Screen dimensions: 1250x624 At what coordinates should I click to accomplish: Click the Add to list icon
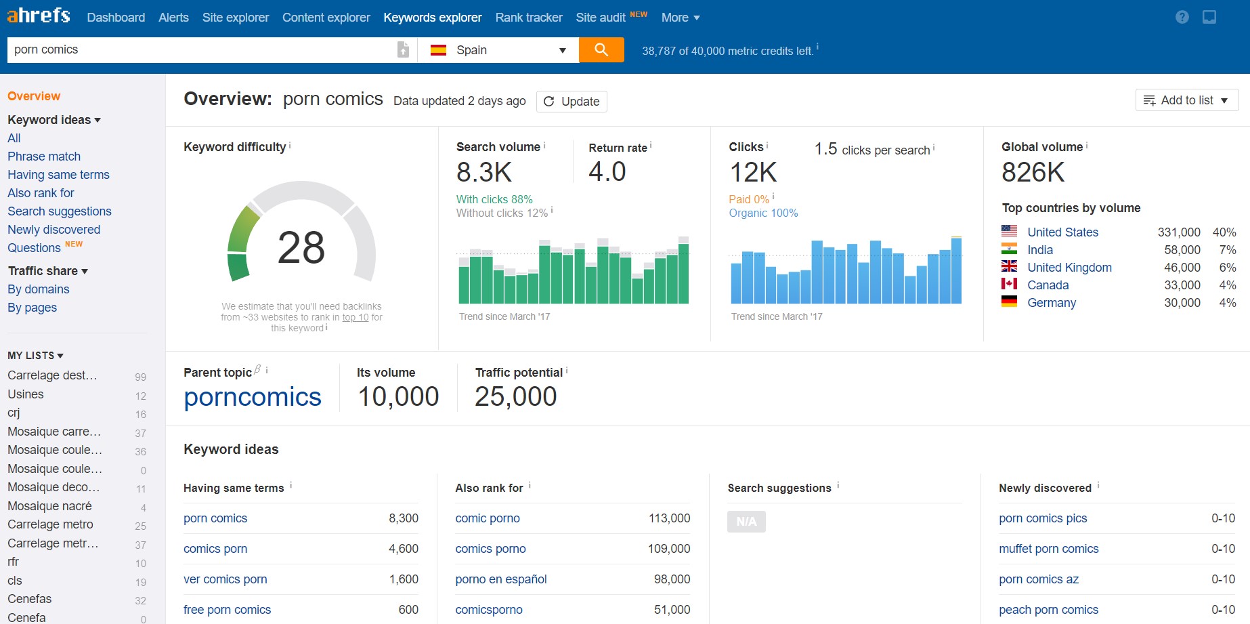click(1149, 100)
